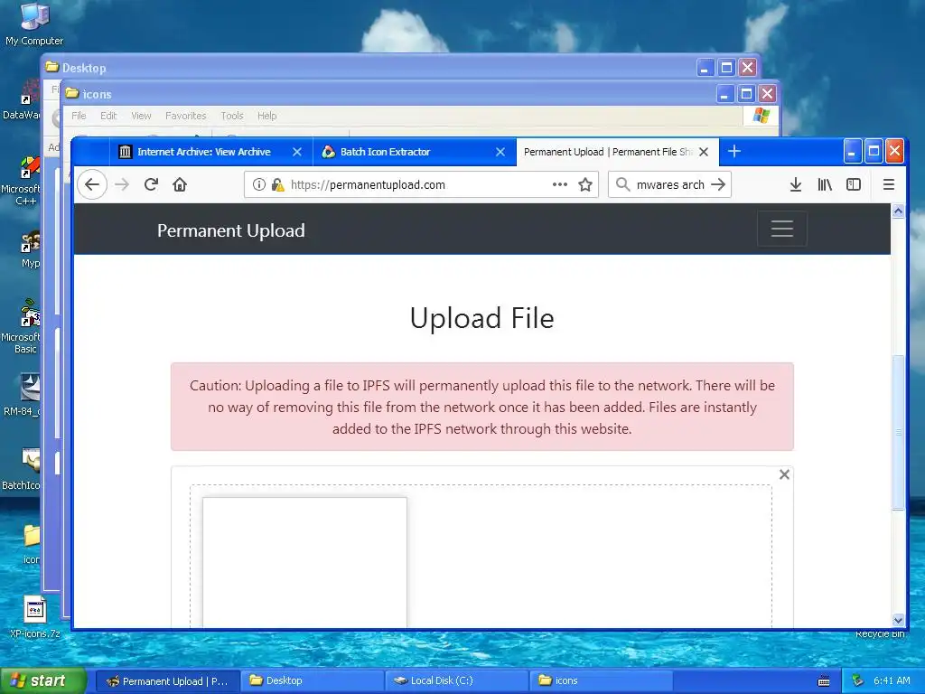This screenshot has height=694, width=925.
Task: Click the padlock warning icon in address bar
Action: click(x=277, y=184)
